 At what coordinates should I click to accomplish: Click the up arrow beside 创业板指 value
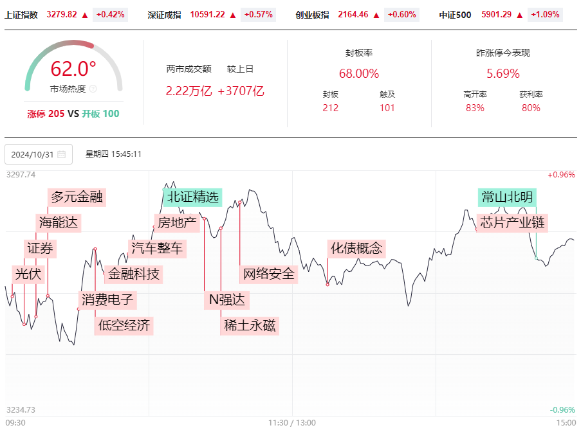(376, 15)
